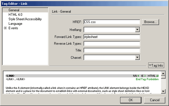This screenshot has width=169, height=106.
Task: Expand the Events tree node
Action: click(5, 28)
